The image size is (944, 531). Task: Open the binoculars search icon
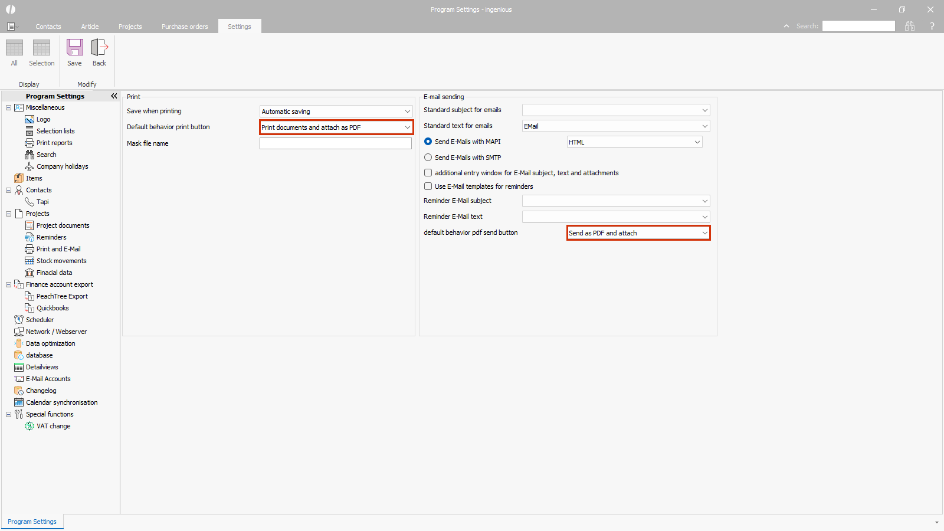(910, 26)
